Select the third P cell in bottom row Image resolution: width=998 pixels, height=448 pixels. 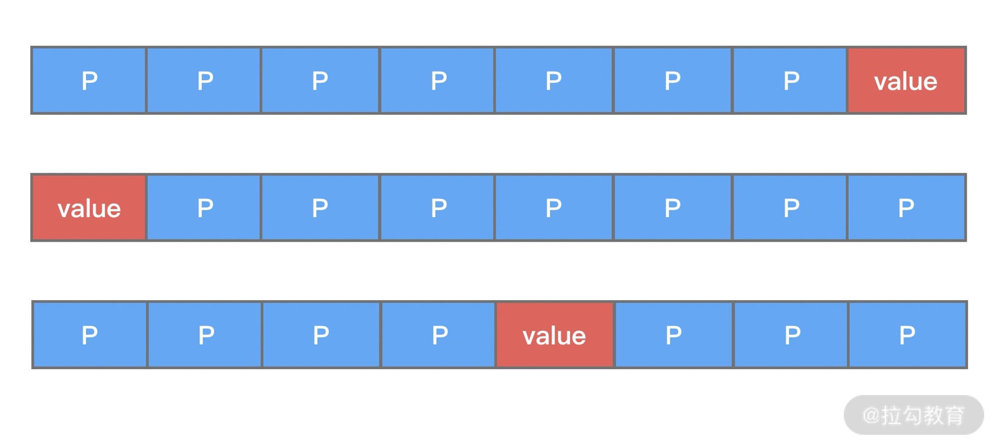point(321,334)
